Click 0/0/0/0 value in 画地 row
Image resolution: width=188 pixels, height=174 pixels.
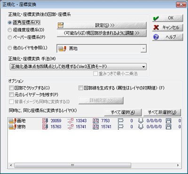pyautogui.click(x=154, y=121)
